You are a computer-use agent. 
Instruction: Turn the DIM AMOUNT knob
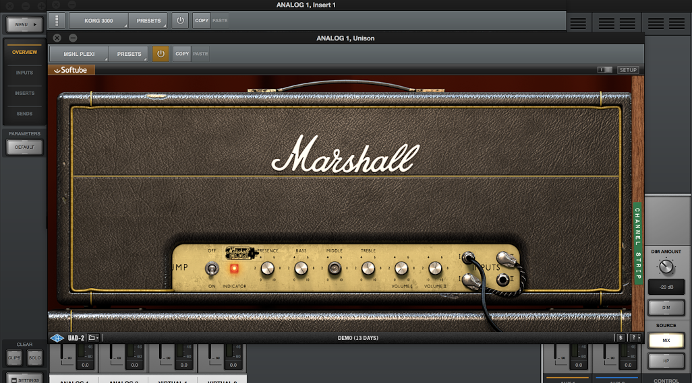click(666, 267)
